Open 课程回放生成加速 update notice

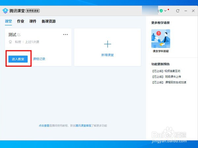(169, 82)
